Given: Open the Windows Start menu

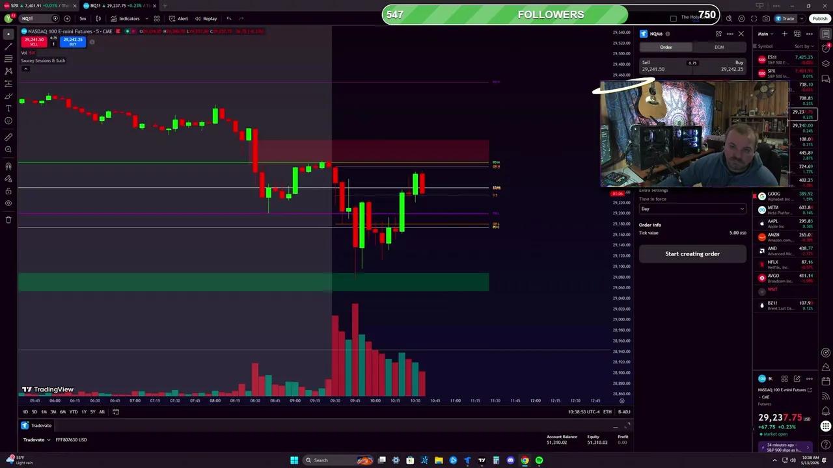Looking at the screenshot, I should 294,460.
